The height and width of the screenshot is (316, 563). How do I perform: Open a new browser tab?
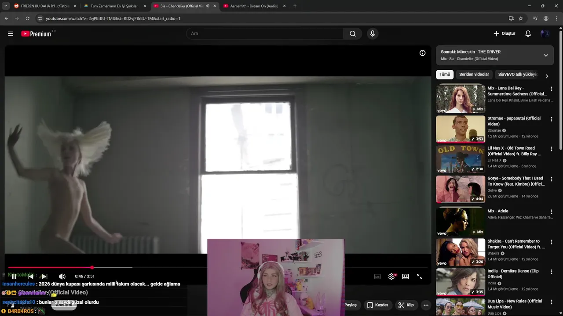point(295,6)
